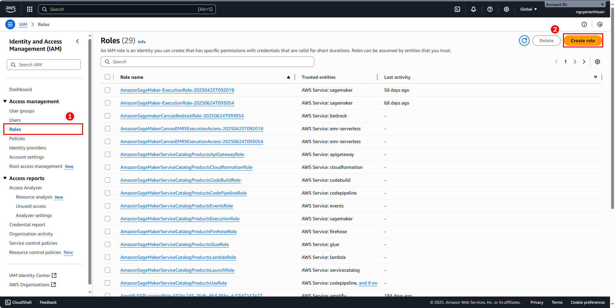Launch CloudShell from the top bar icon
The height and width of the screenshot is (308, 615).
click(x=457, y=9)
